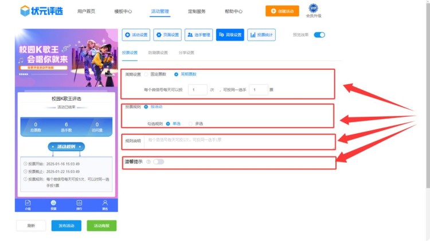Enable the 温馨提示 switch
Viewport: 430px width, 241px height.
pos(158,162)
